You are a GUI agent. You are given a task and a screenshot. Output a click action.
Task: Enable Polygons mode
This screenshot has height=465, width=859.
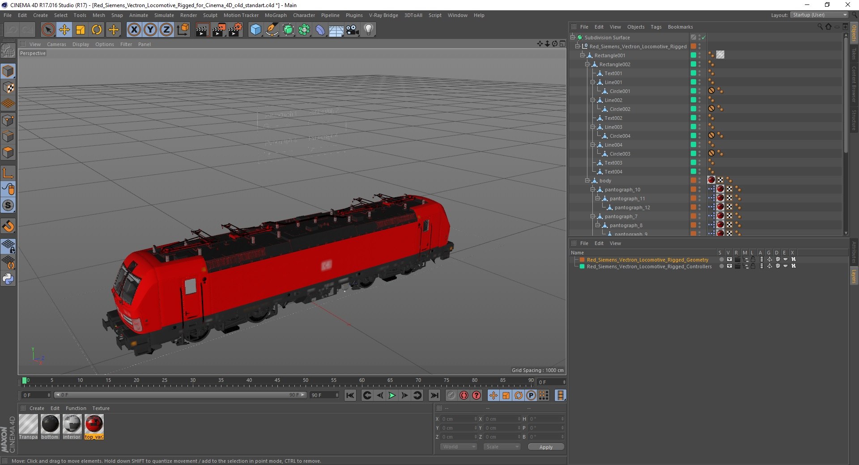coord(8,152)
